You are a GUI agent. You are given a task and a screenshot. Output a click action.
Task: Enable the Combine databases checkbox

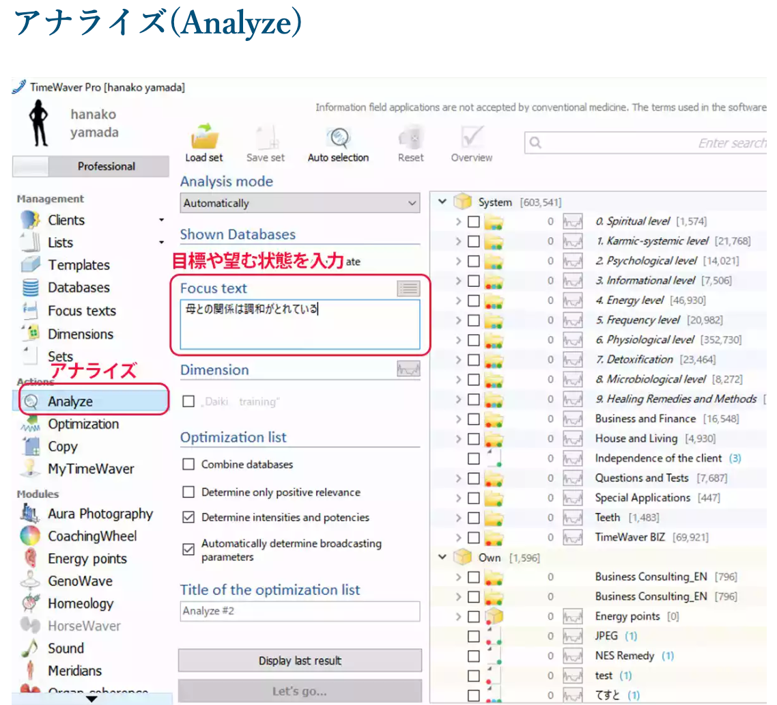tap(189, 465)
